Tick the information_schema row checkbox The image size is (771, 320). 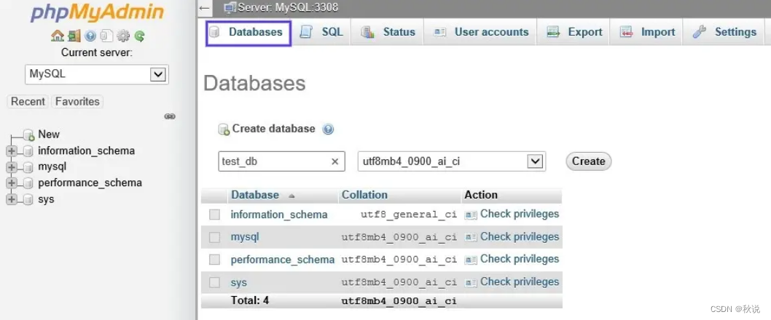tap(214, 215)
